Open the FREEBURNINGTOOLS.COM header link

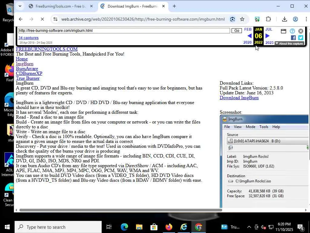tap(47, 49)
